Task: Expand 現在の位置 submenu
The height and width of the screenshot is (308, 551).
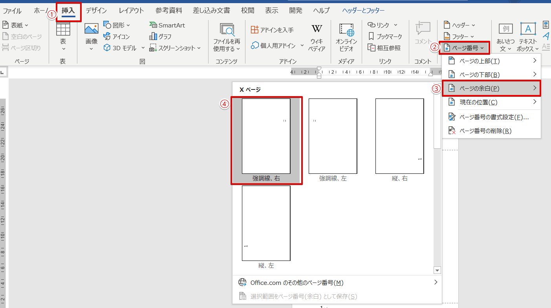Action: click(491, 102)
